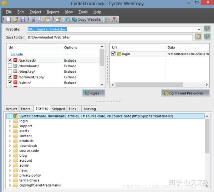
Task: Open the Reports menu
Action: (x=53, y=12)
